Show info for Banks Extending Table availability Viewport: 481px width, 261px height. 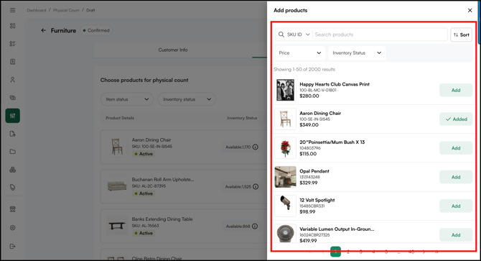pyautogui.click(x=255, y=226)
